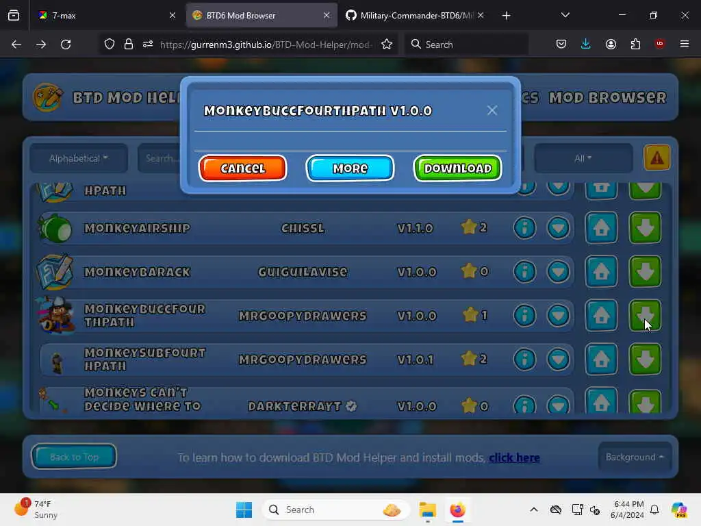Expand the Monkeys Can't Decide row chevron
The width and height of the screenshot is (701, 526).
558,404
